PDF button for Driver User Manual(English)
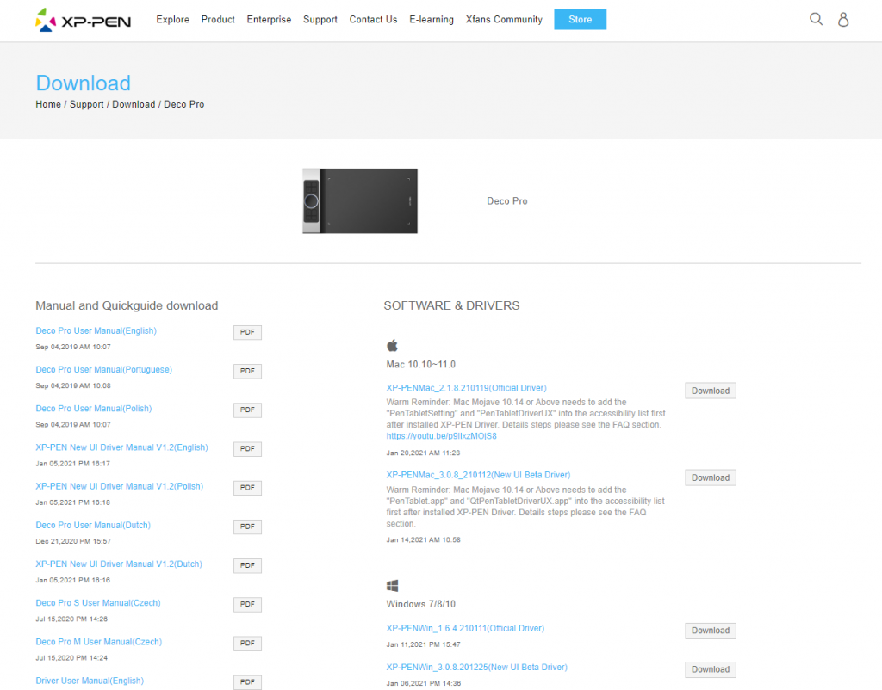 (247, 681)
